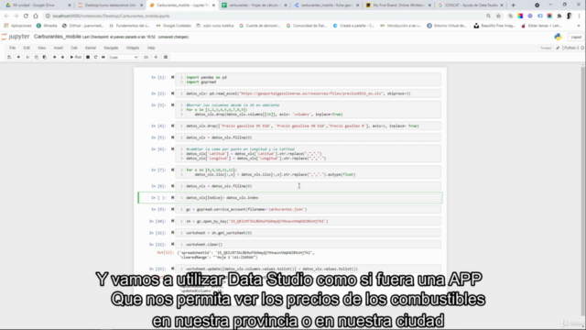Switch to the carburantes Hojas de cálculo tab
The width and height of the screenshot is (586, 330).
click(254, 5)
